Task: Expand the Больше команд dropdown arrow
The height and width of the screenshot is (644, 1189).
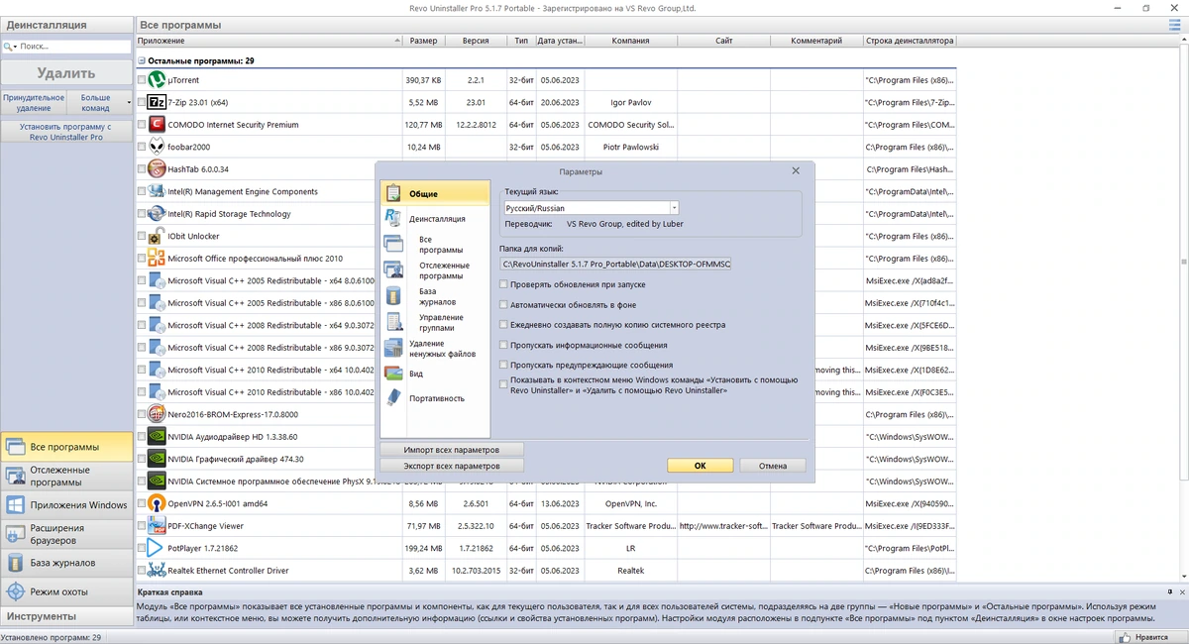Action: click(128, 102)
